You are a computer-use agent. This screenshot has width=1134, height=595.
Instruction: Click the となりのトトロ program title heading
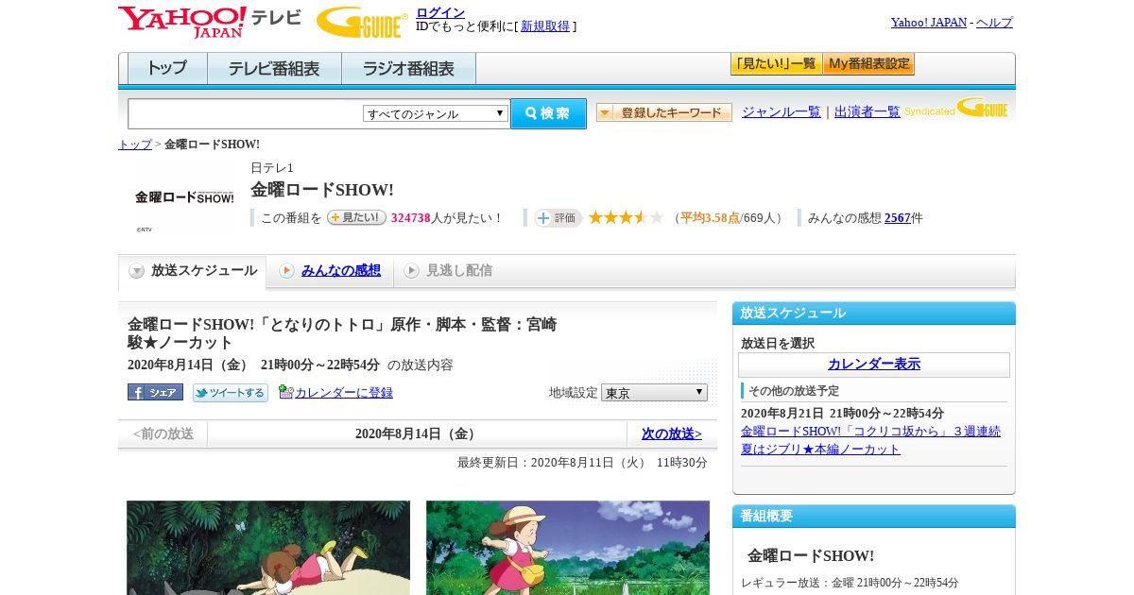342,333
